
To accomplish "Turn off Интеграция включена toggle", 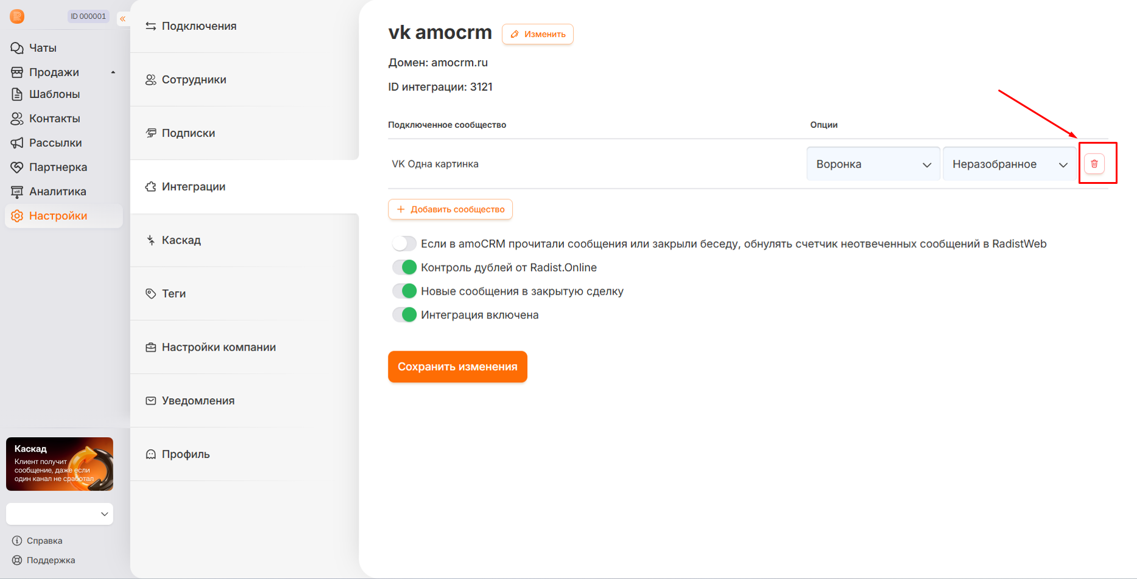I will pyautogui.click(x=404, y=315).
